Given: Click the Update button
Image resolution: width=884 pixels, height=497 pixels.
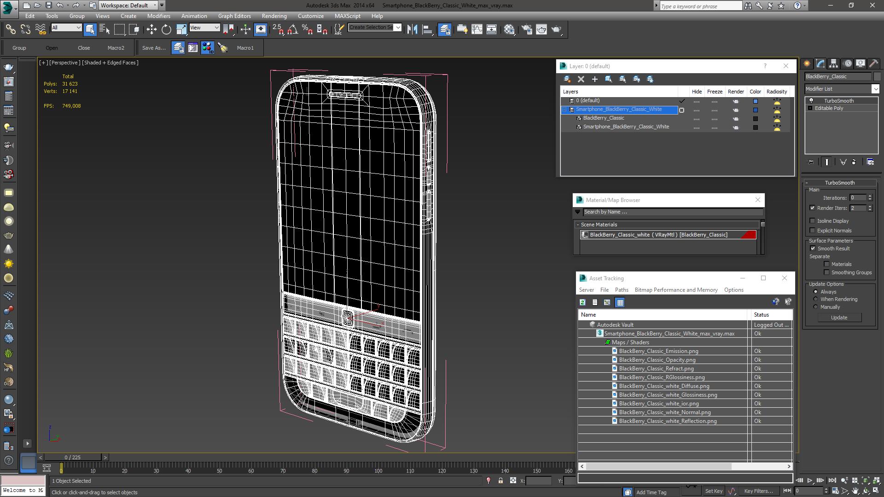Looking at the screenshot, I should pyautogui.click(x=839, y=318).
